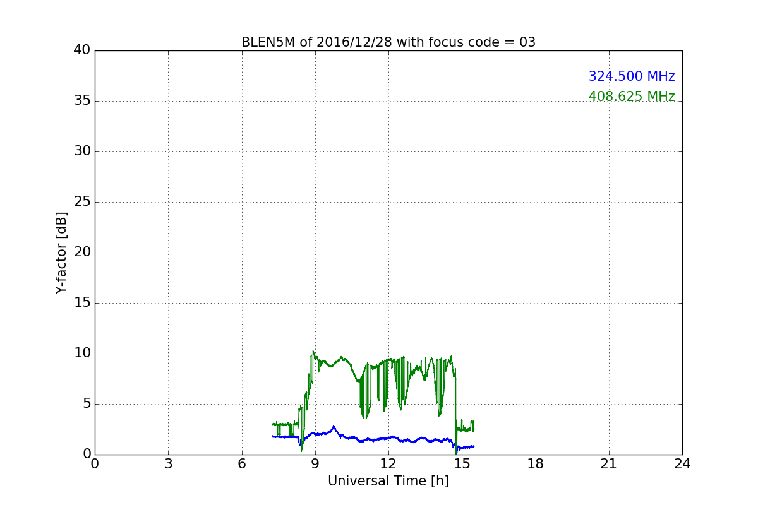This screenshot has width=758, height=505.
Task: Select the blue '324.500 MHz' legend label
Action: 632,76
